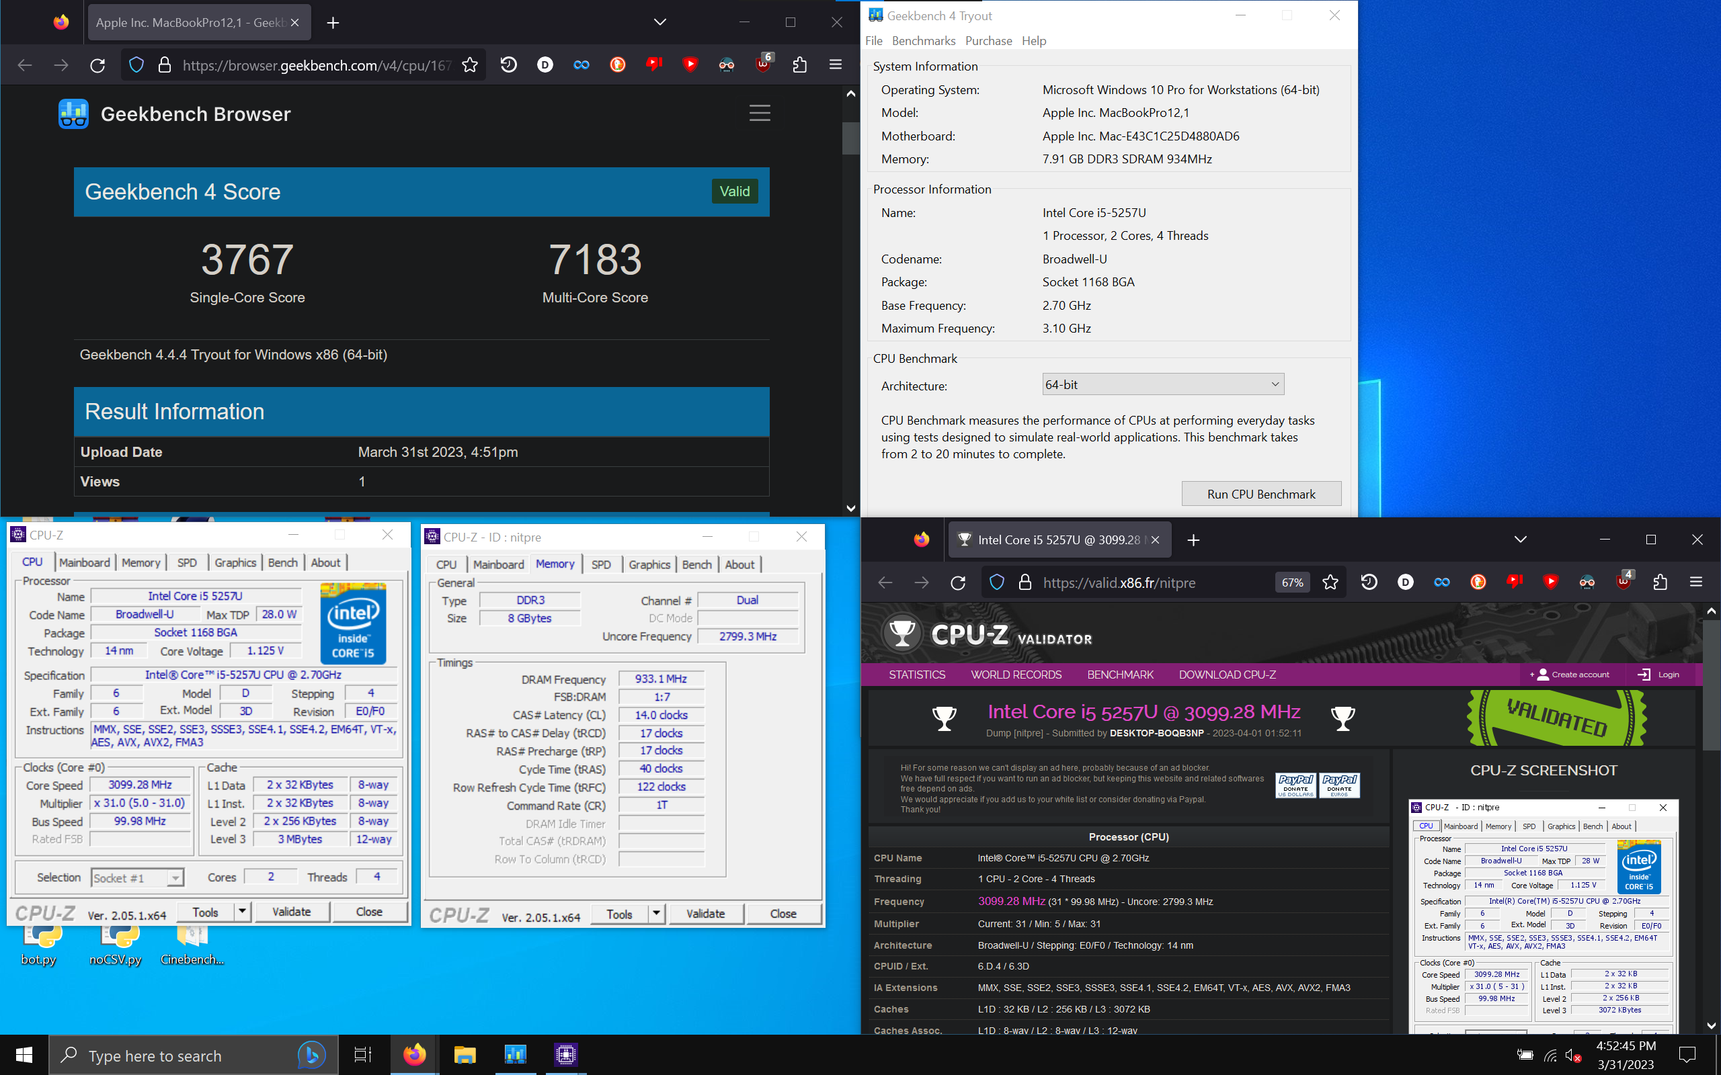Click DOWNLOAD CPU-Z link

1227,675
